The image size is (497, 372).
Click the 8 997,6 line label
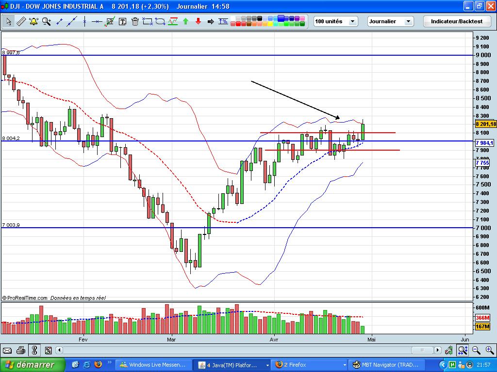pos(11,52)
